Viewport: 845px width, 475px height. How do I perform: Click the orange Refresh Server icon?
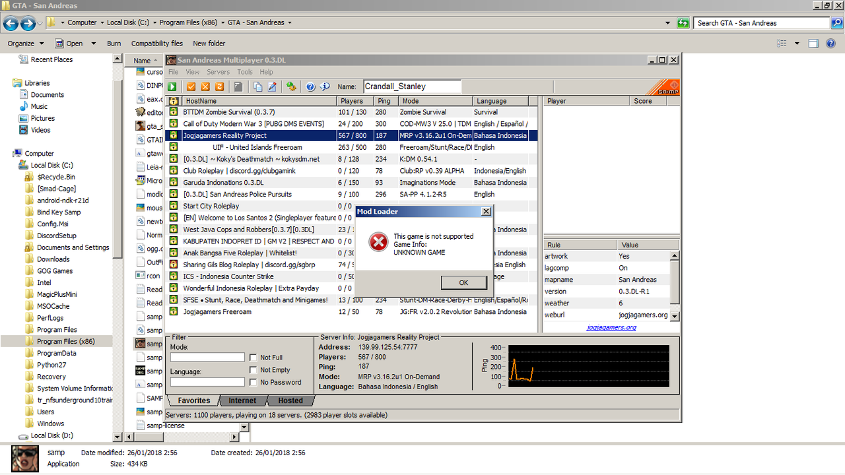(x=219, y=86)
